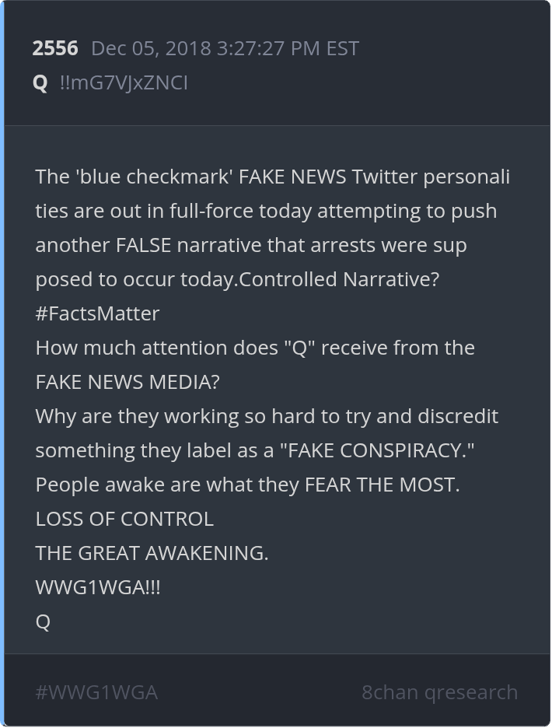Click the blue accent bar beside post
This screenshot has height=728, width=552.
tap(2, 364)
